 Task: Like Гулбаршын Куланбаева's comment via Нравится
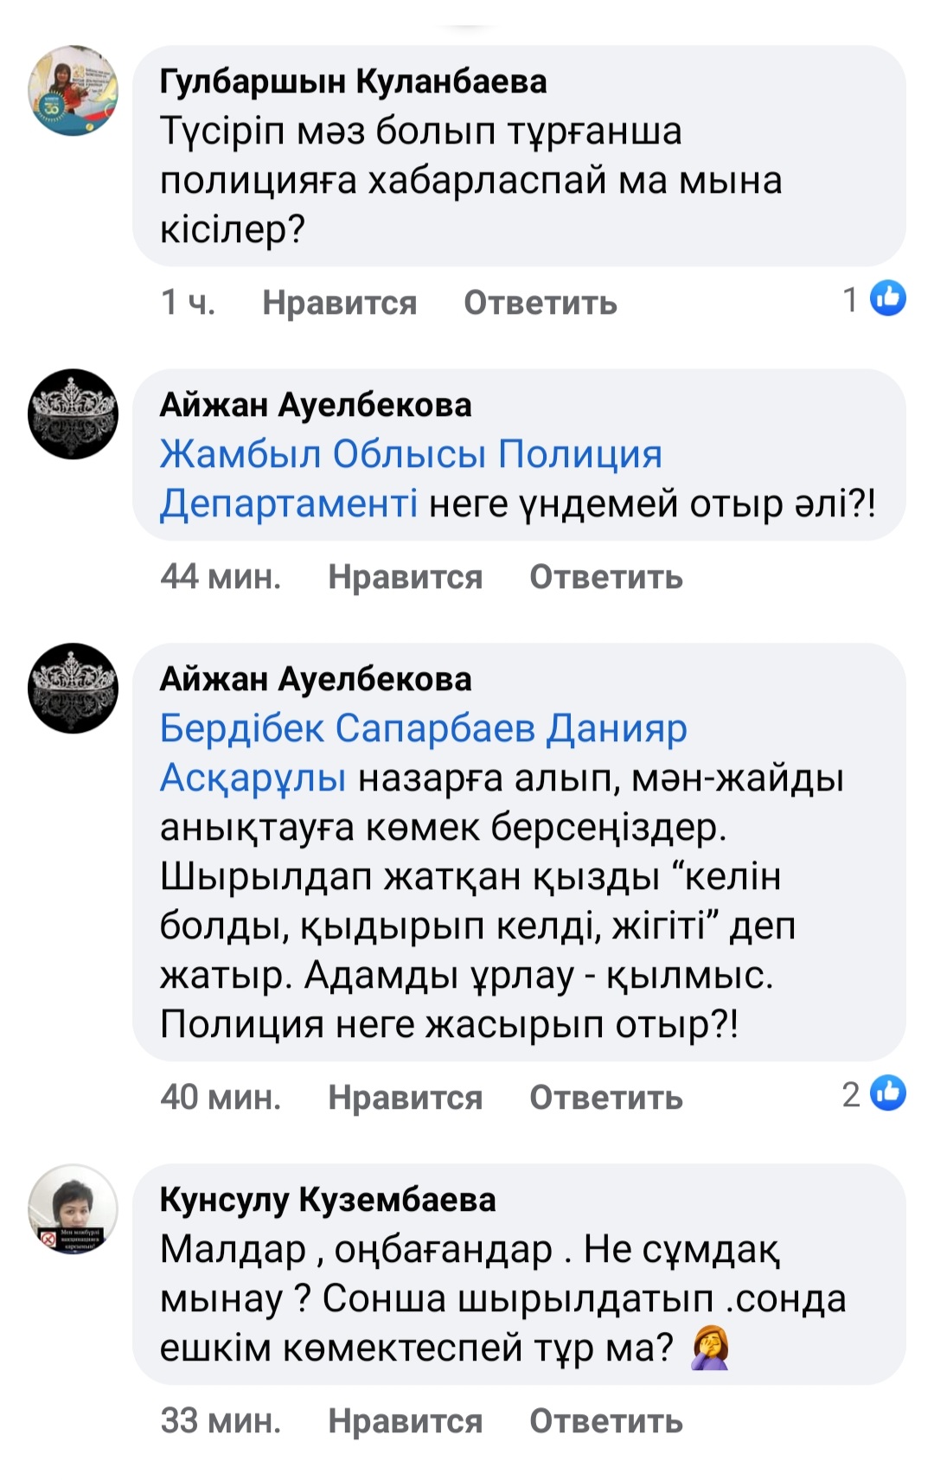click(x=339, y=303)
